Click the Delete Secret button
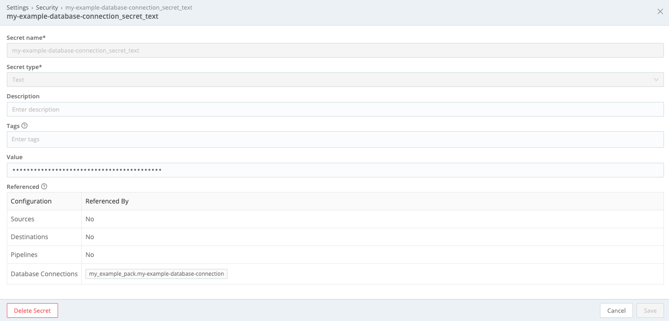Image resolution: width=669 pixels, height=321 pixels. coord(32,310)
